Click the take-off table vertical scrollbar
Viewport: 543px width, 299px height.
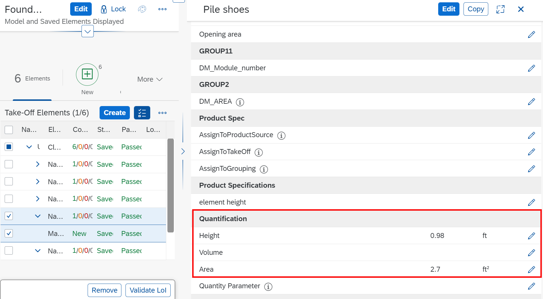coord(171,185)
